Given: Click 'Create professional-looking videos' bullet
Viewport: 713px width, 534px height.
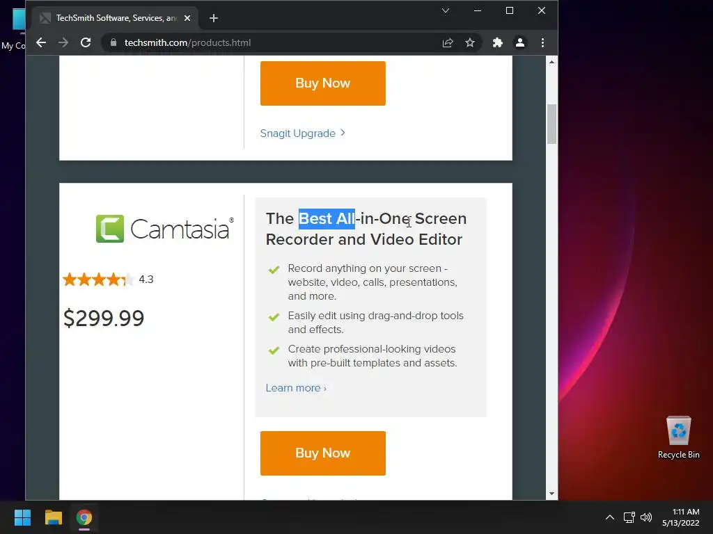Looking at the screenshot, I should (373, 356).
